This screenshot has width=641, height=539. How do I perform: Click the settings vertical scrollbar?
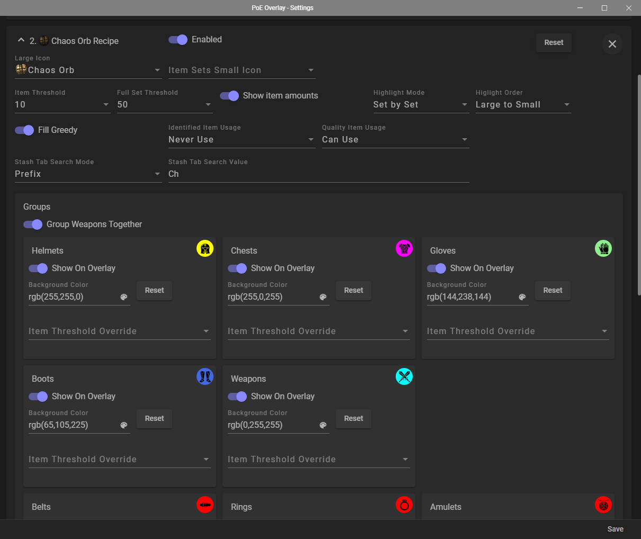point(639,185)
